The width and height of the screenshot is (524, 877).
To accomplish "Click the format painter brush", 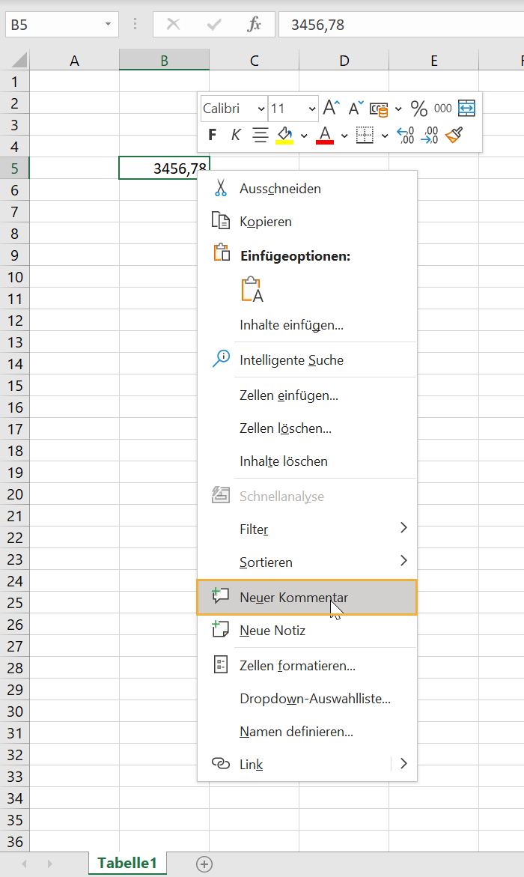I will (454, 135).
